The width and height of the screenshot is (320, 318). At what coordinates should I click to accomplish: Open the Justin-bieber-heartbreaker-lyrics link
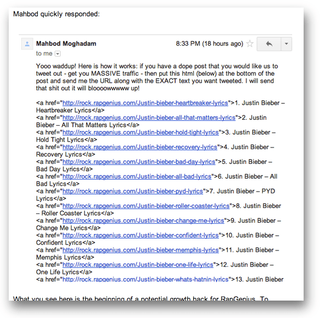[145, 103]
